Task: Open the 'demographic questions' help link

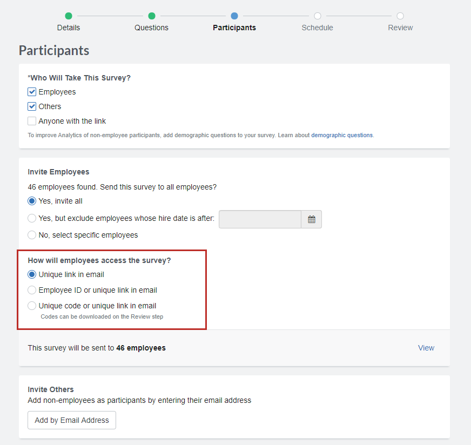Action: tap(342, 135)
